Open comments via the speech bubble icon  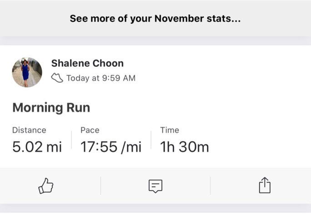pyautogui.click(x=155, y=186)
